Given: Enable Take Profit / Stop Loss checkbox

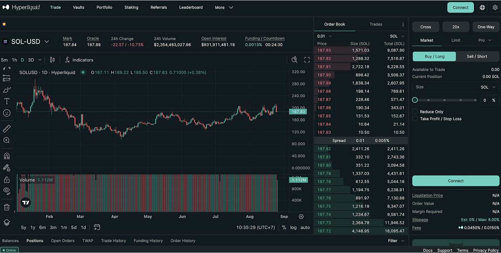Looking at the screenshot, I should click(415, 118).
